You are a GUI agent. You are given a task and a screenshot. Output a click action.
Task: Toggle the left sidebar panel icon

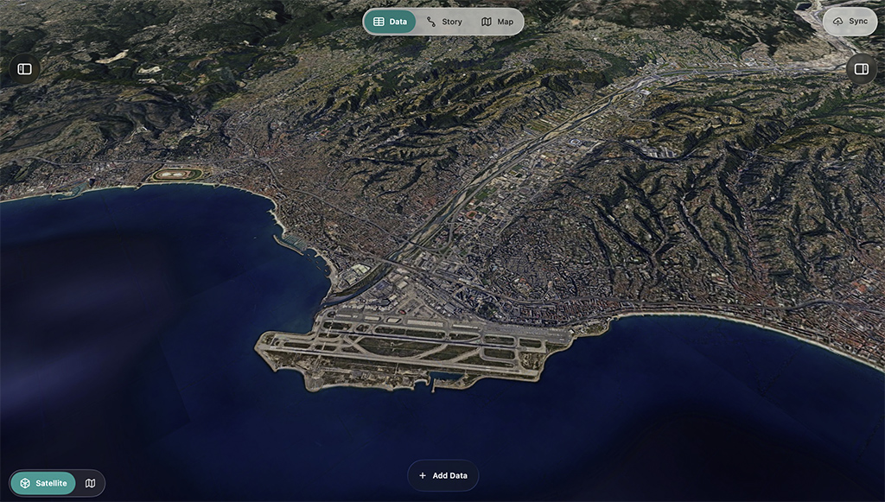[x=24, y=69]
